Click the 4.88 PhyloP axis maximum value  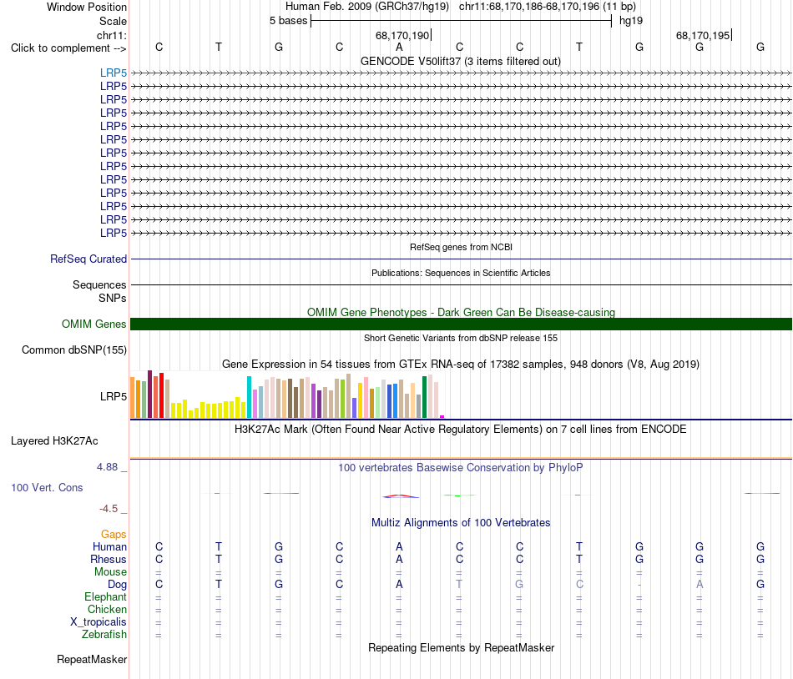(x=107, y=467)
